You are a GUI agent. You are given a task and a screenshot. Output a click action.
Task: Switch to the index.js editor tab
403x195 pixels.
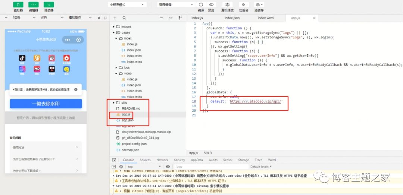(197, 18)
